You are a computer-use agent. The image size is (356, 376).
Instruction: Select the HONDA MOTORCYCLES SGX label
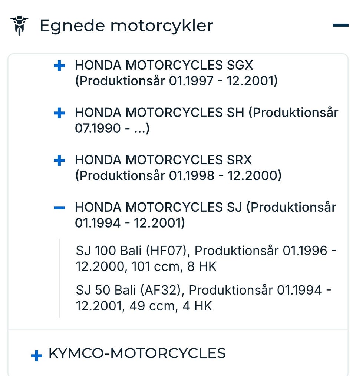click(x=164, y=65)
